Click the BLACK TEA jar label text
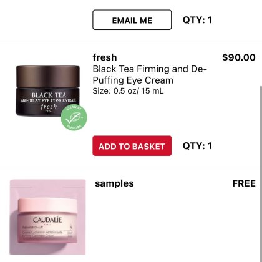This screenshot has height=262, width=262. (x=49, y=95)
